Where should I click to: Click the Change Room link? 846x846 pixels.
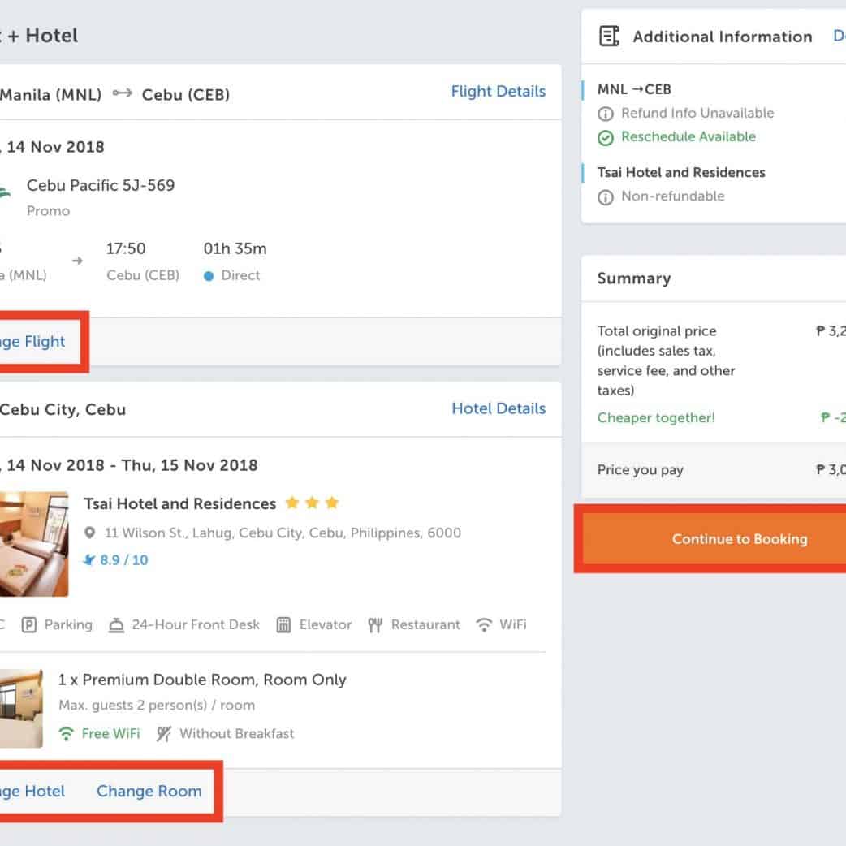[149, 791]
